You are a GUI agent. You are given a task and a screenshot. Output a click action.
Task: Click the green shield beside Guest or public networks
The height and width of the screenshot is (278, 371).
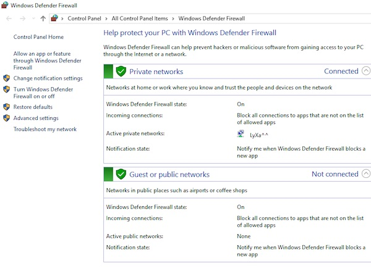pyautogui.click(x=121, y=174)
